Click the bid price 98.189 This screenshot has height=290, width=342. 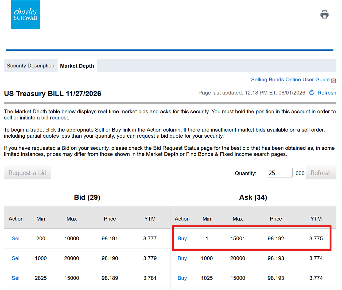coord(110,278)
